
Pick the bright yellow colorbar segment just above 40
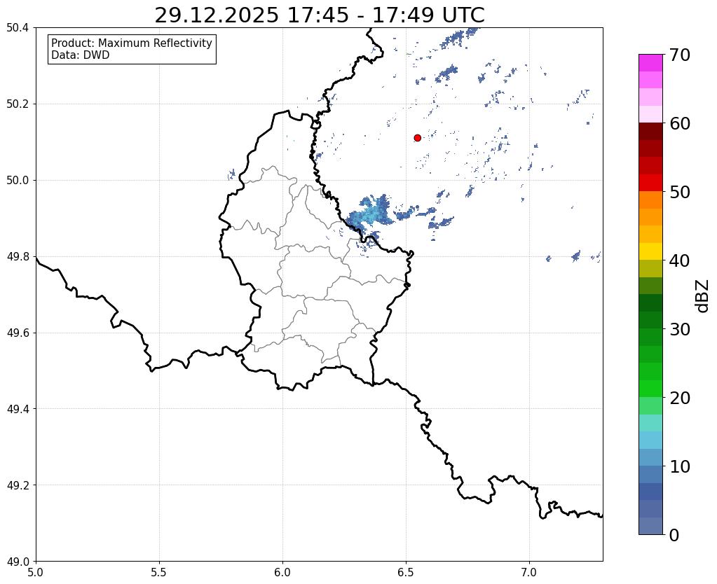pyautogui.click(x=650, y=251)
